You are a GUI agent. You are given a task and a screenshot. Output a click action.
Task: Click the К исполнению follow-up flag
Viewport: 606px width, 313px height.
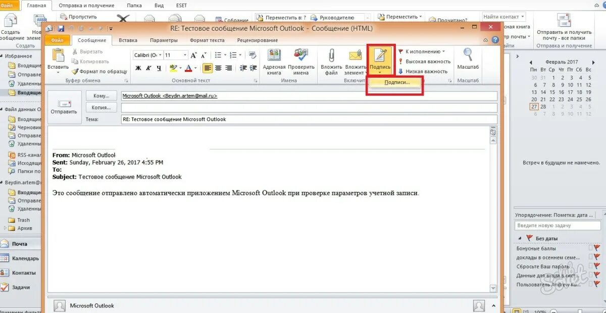(x=422, y=51)
